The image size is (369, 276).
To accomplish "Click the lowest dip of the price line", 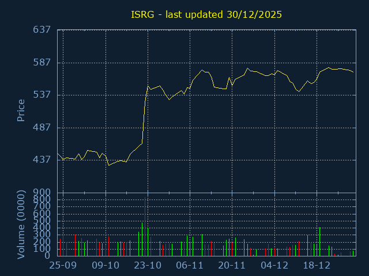I will tap(108, 165).
